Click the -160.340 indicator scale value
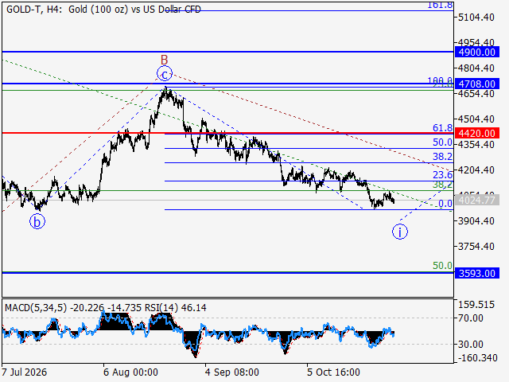This screenshot has width=509, height=382. click(478, 358)
